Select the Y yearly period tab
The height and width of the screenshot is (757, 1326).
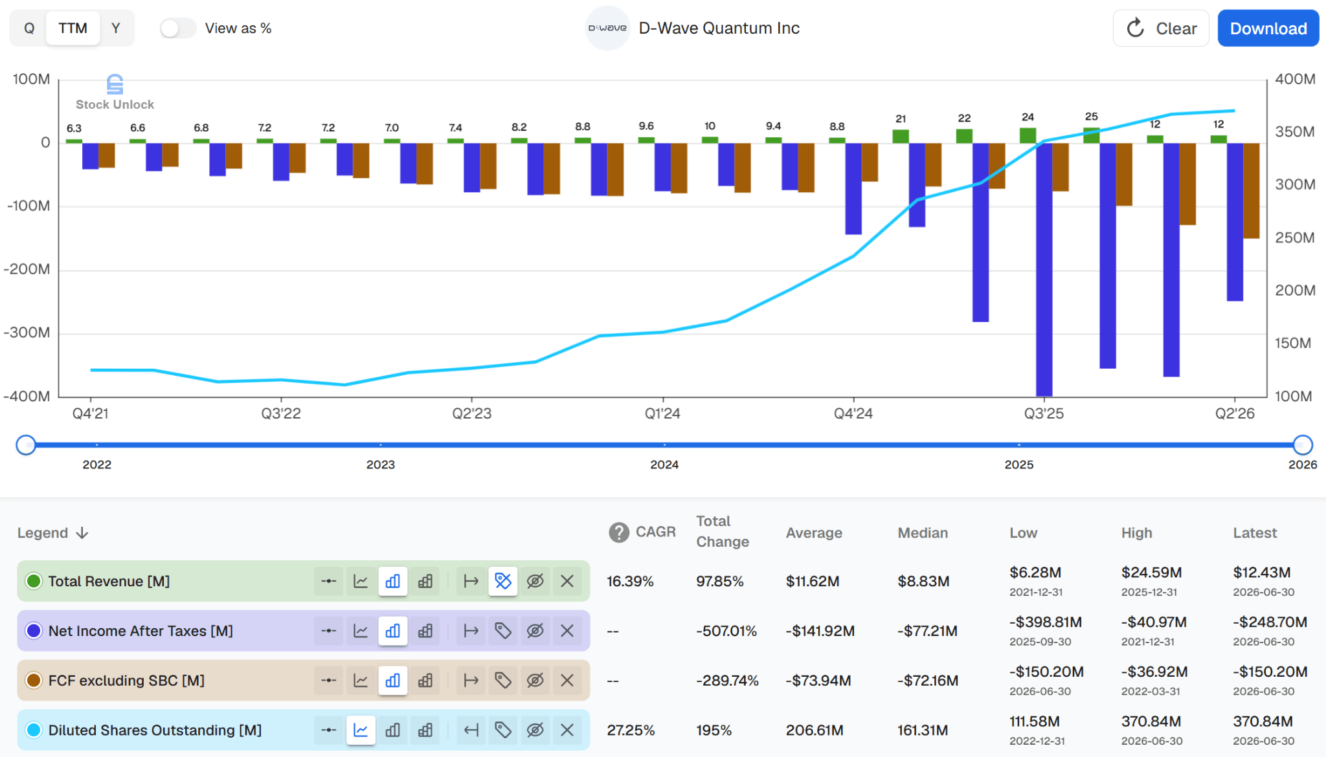pos(116,28)
